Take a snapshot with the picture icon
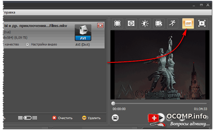This screenshot has width=213, height=130. coord(115,118)
